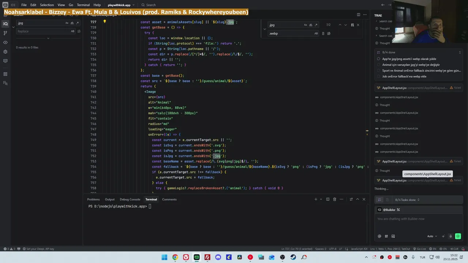This screenshot has width=468, height=263.
Task: Open the Extensions grid icon in activity bar
Action: [x=5, y=74]
